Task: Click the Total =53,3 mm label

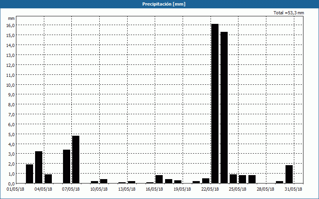Action: pyautogui.click(x=289, y=13)
